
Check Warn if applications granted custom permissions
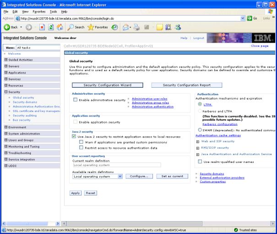(81, 142)
